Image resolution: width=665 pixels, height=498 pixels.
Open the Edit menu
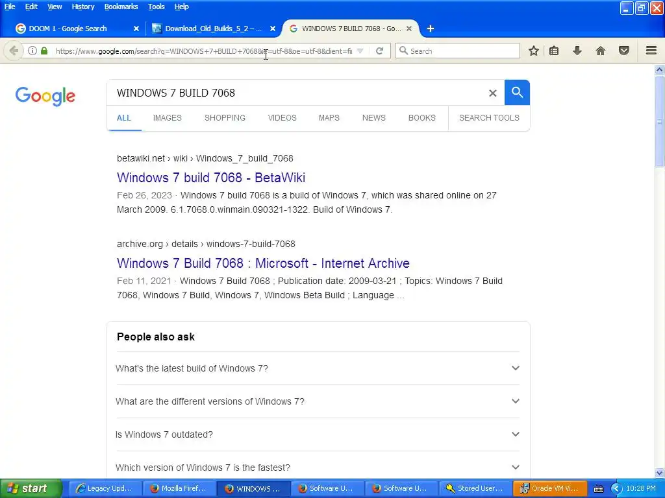click(31, 6)
